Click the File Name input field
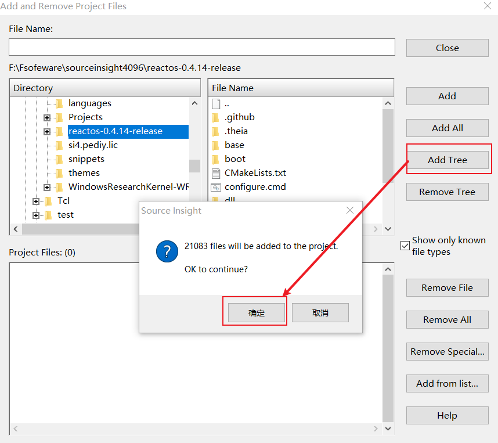The width and height of the screenshot is (498, 443). (x=202, y=47)
